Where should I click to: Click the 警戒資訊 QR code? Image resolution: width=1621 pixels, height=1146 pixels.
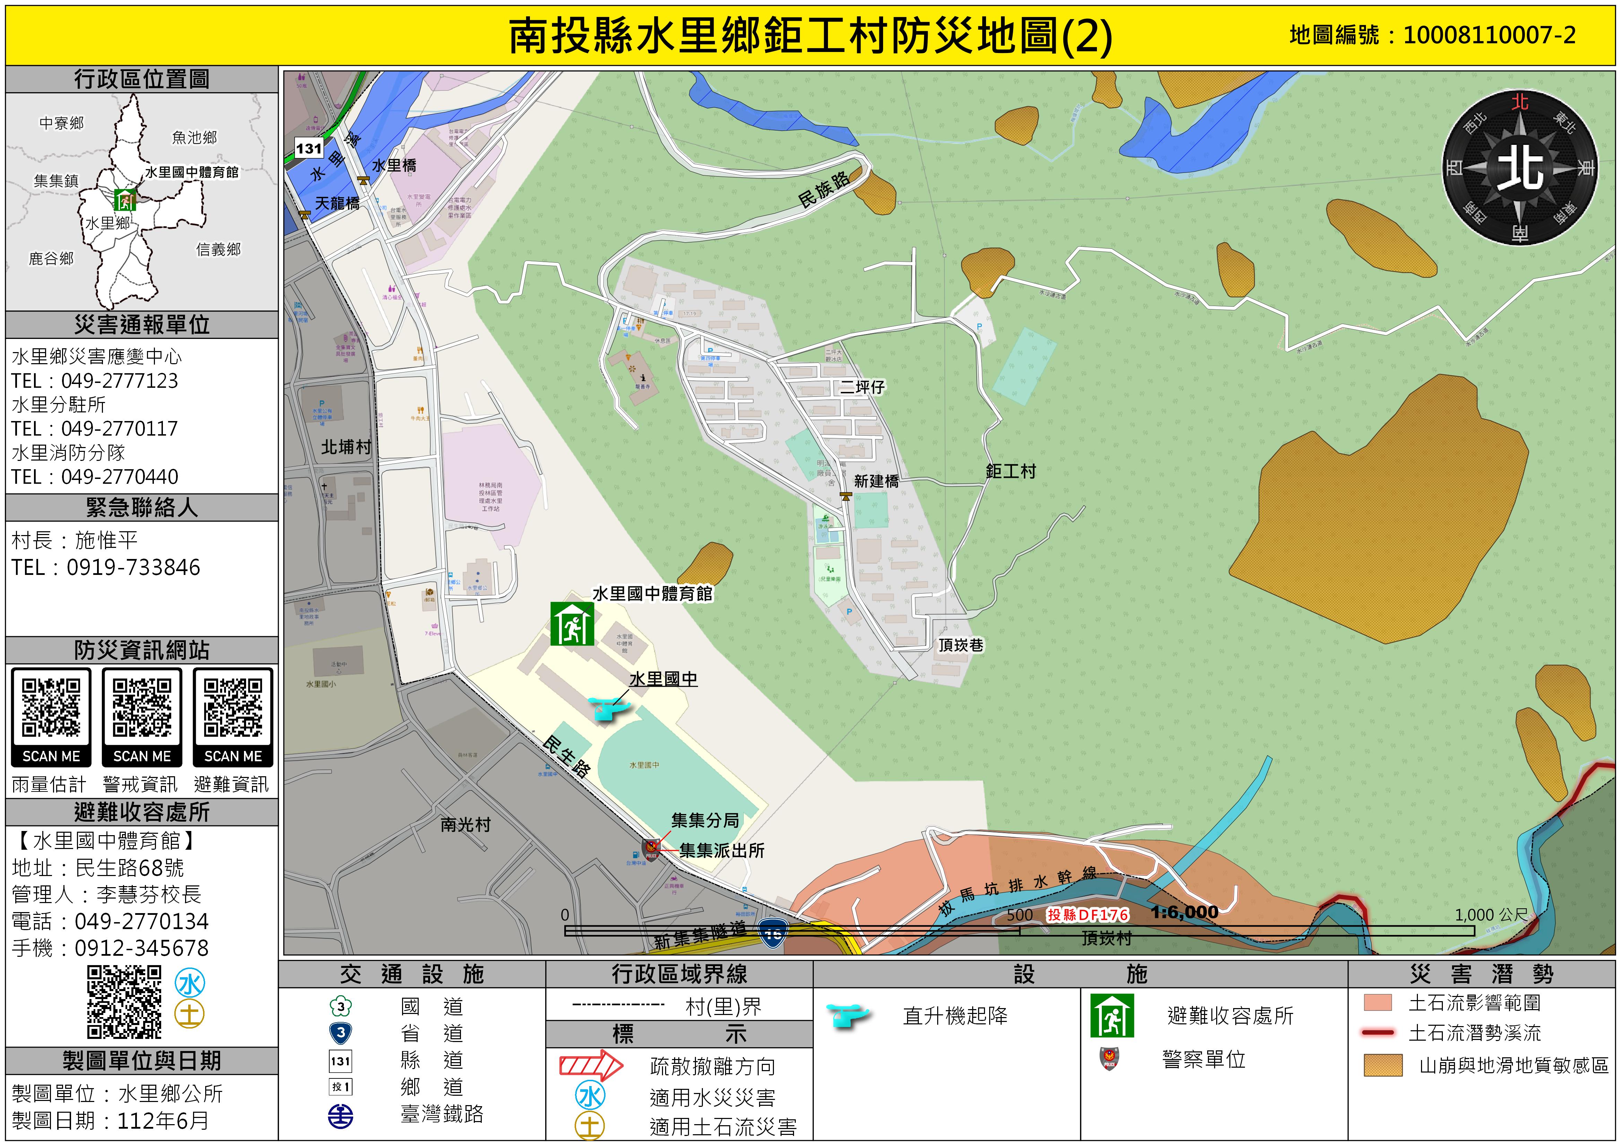pyautogui.click(x=142, y=708)
